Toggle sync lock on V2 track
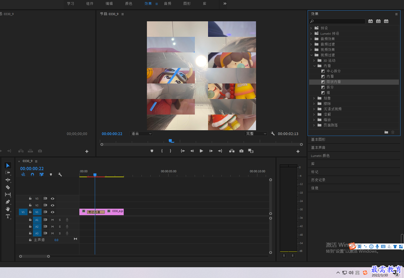404x278 pixels. 45,205
